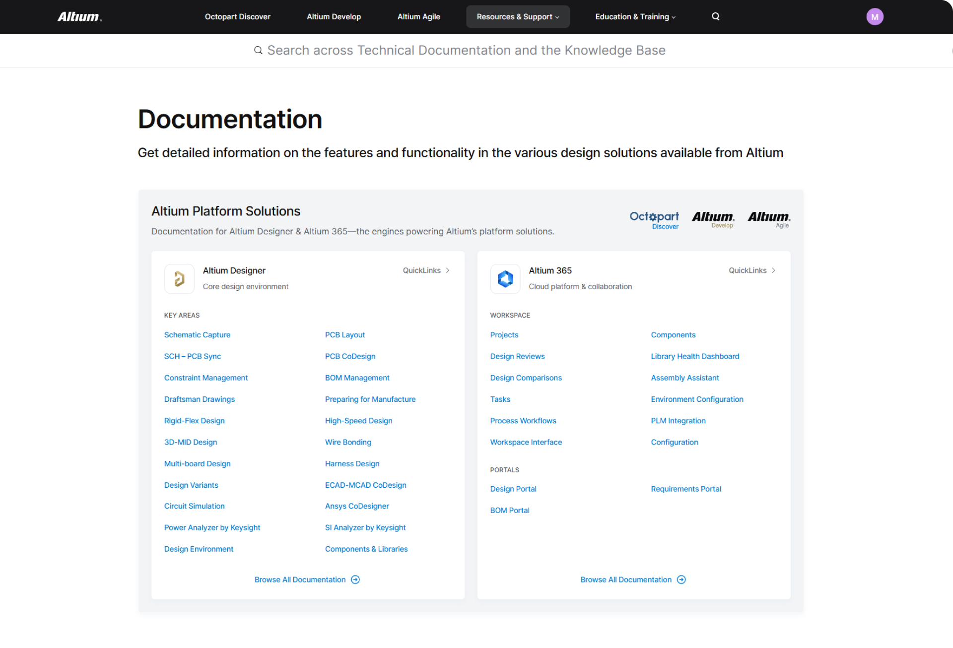This screenshot has width=953, height=648.
Task: Click the search bar magnifier icon
Action: 258,50
